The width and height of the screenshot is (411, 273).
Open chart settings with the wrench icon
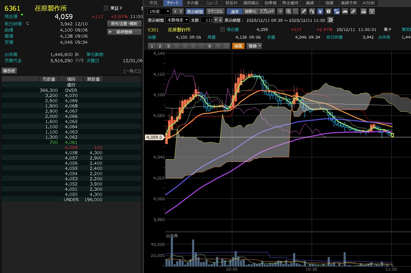(353, 11)
